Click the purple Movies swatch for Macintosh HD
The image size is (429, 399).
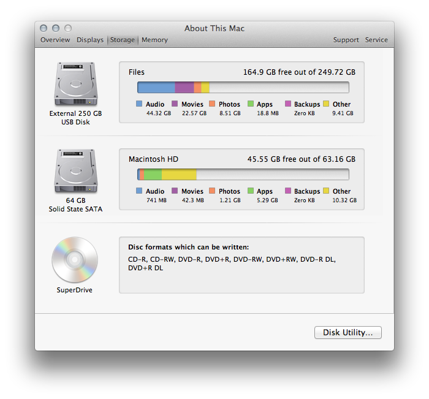pyautogui.click(x=175, y=191)
